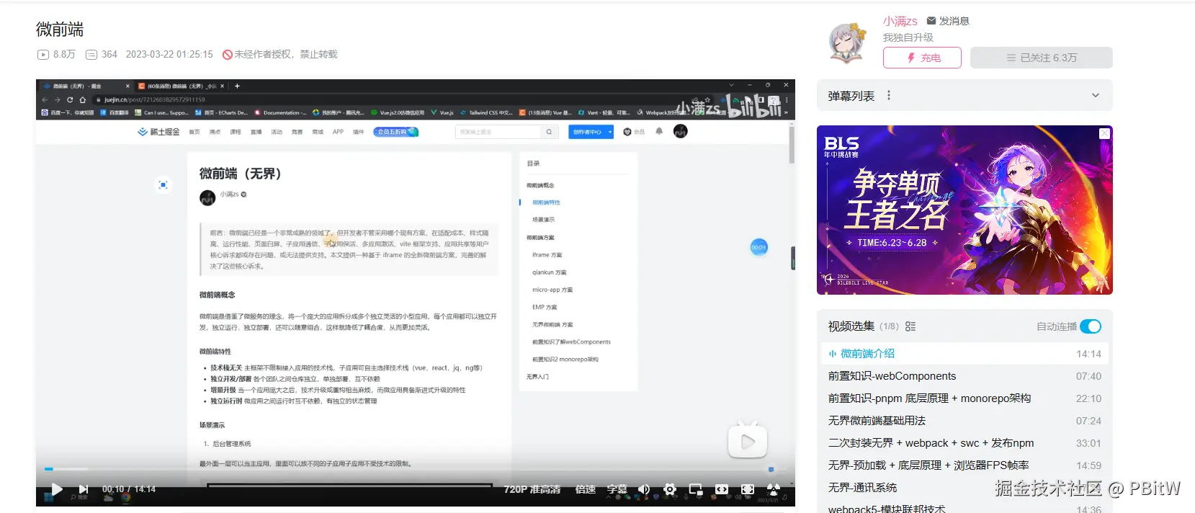Select episode webpack5-模块联邦技术
This screenshot has width=1195, height=513.
(x=964, y=508)
